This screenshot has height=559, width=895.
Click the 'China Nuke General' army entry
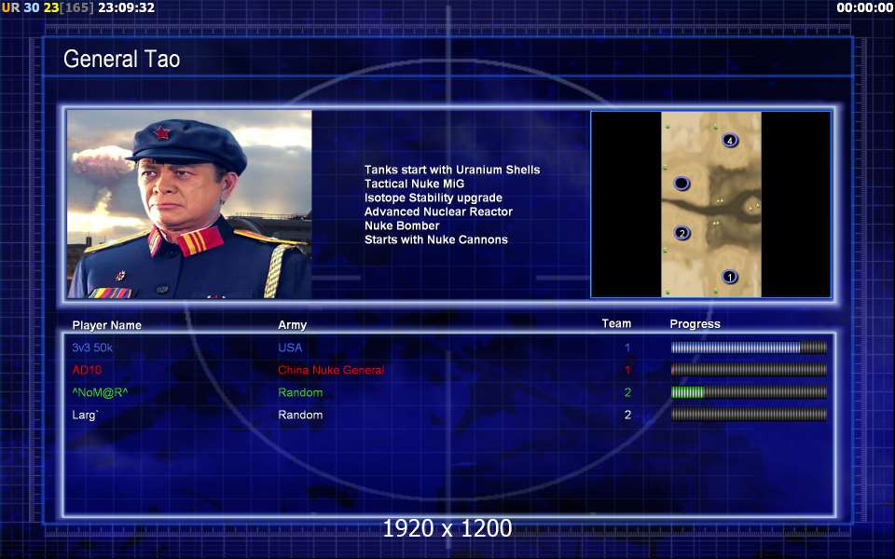click(331, 370)
